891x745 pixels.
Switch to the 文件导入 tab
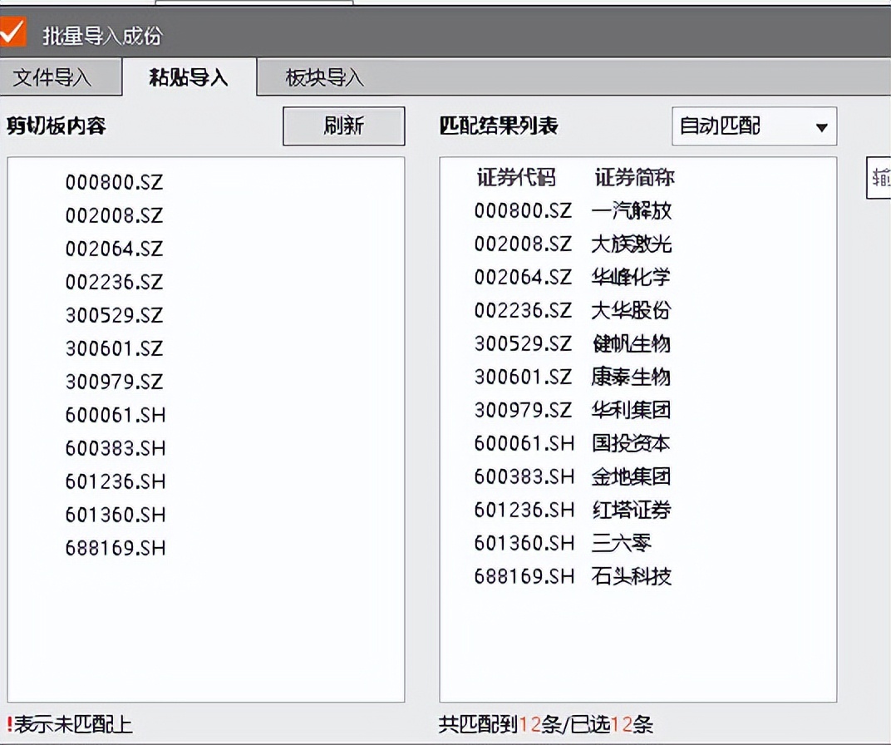[x=58, y=76]
